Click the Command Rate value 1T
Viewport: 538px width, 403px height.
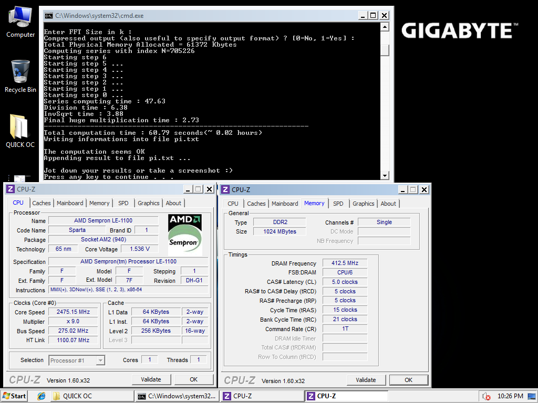click(345, 328)
